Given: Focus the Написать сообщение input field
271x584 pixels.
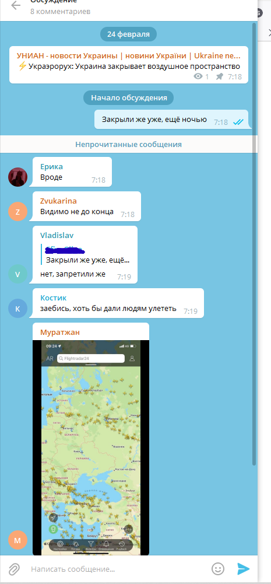Looking at the screenshot, I should [x=118, y=569].
